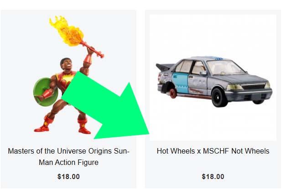This screenshot has width=292, height=194.
Task: Click the Hot Wheels x MSCHF Not Wheels title
Action: [213, 151]
